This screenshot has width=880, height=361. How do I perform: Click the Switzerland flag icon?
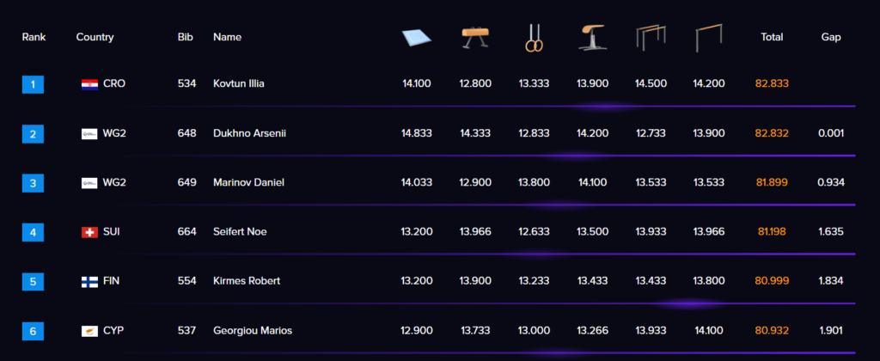[89, 232]
